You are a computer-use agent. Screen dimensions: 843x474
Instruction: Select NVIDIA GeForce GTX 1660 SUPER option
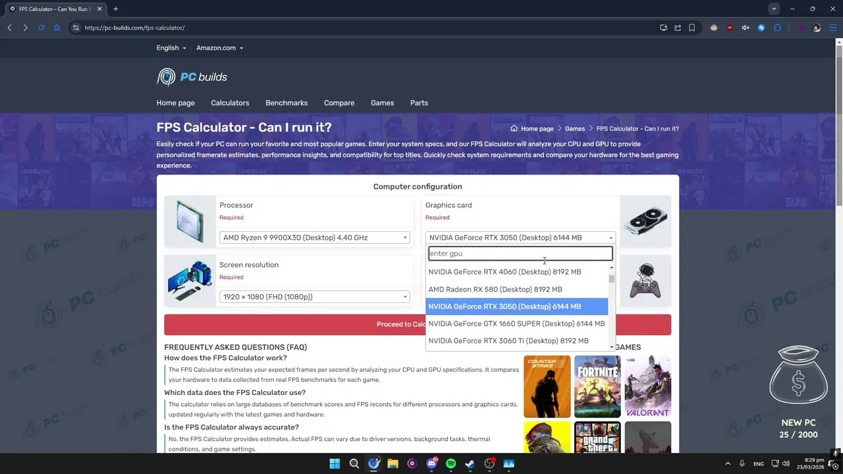[x=517, y=323]
